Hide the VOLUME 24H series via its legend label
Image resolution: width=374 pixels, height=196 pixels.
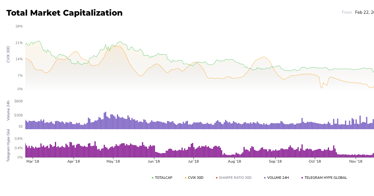point(278,178)
